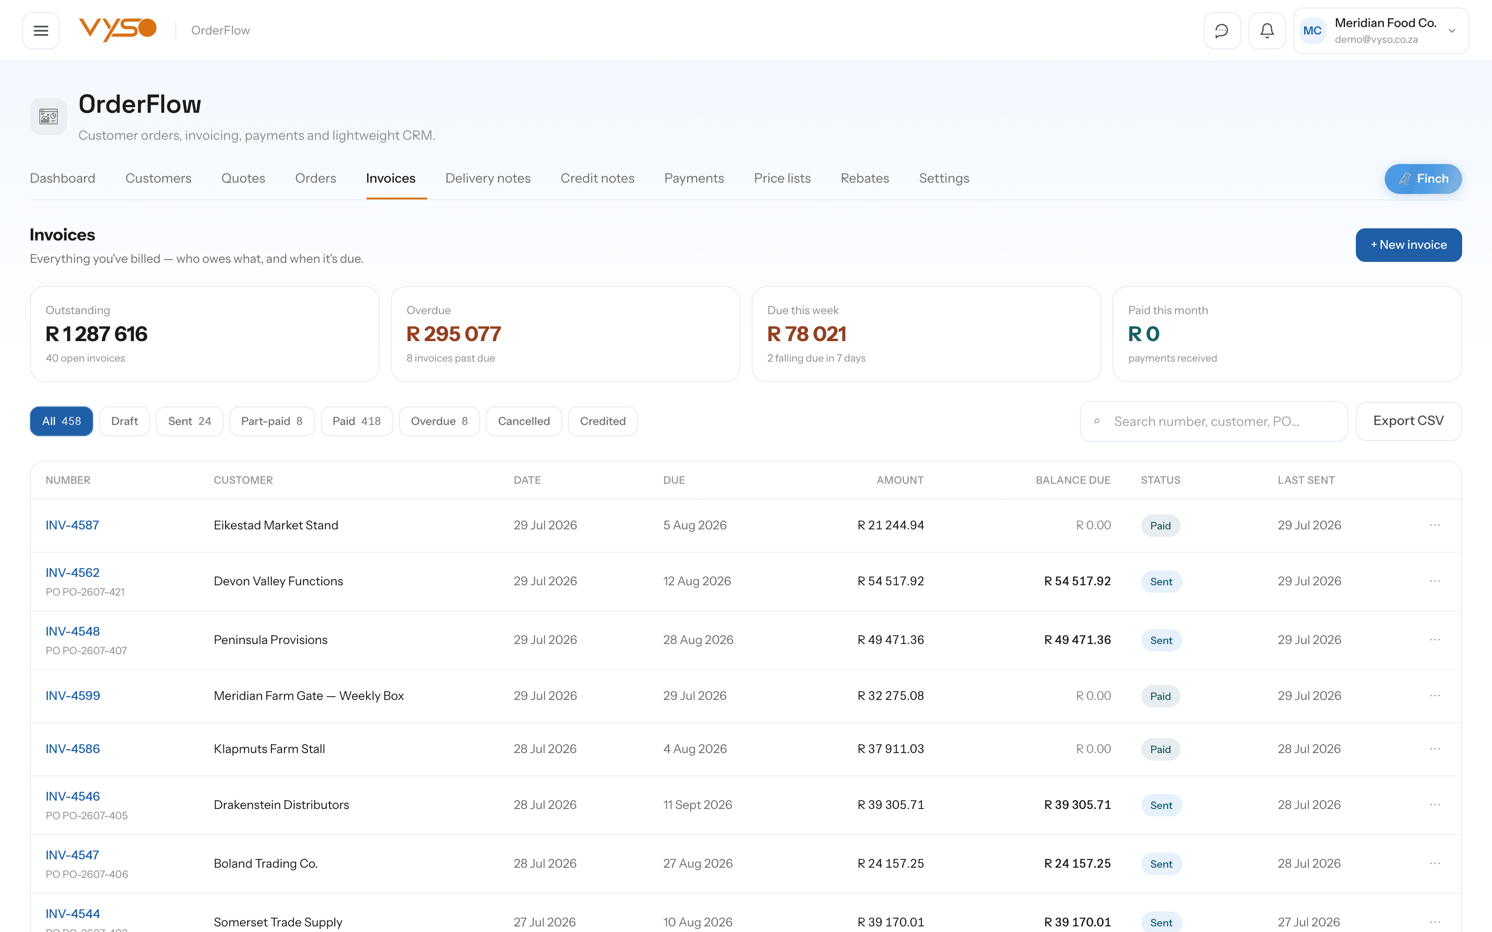Open invoice INV-4599
Screen dimensions: 1492x932
coord(72,695)
